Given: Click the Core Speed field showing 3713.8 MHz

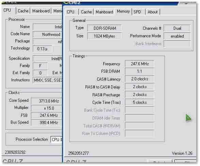Looking at the screenshot, I should tap(47, 101).
